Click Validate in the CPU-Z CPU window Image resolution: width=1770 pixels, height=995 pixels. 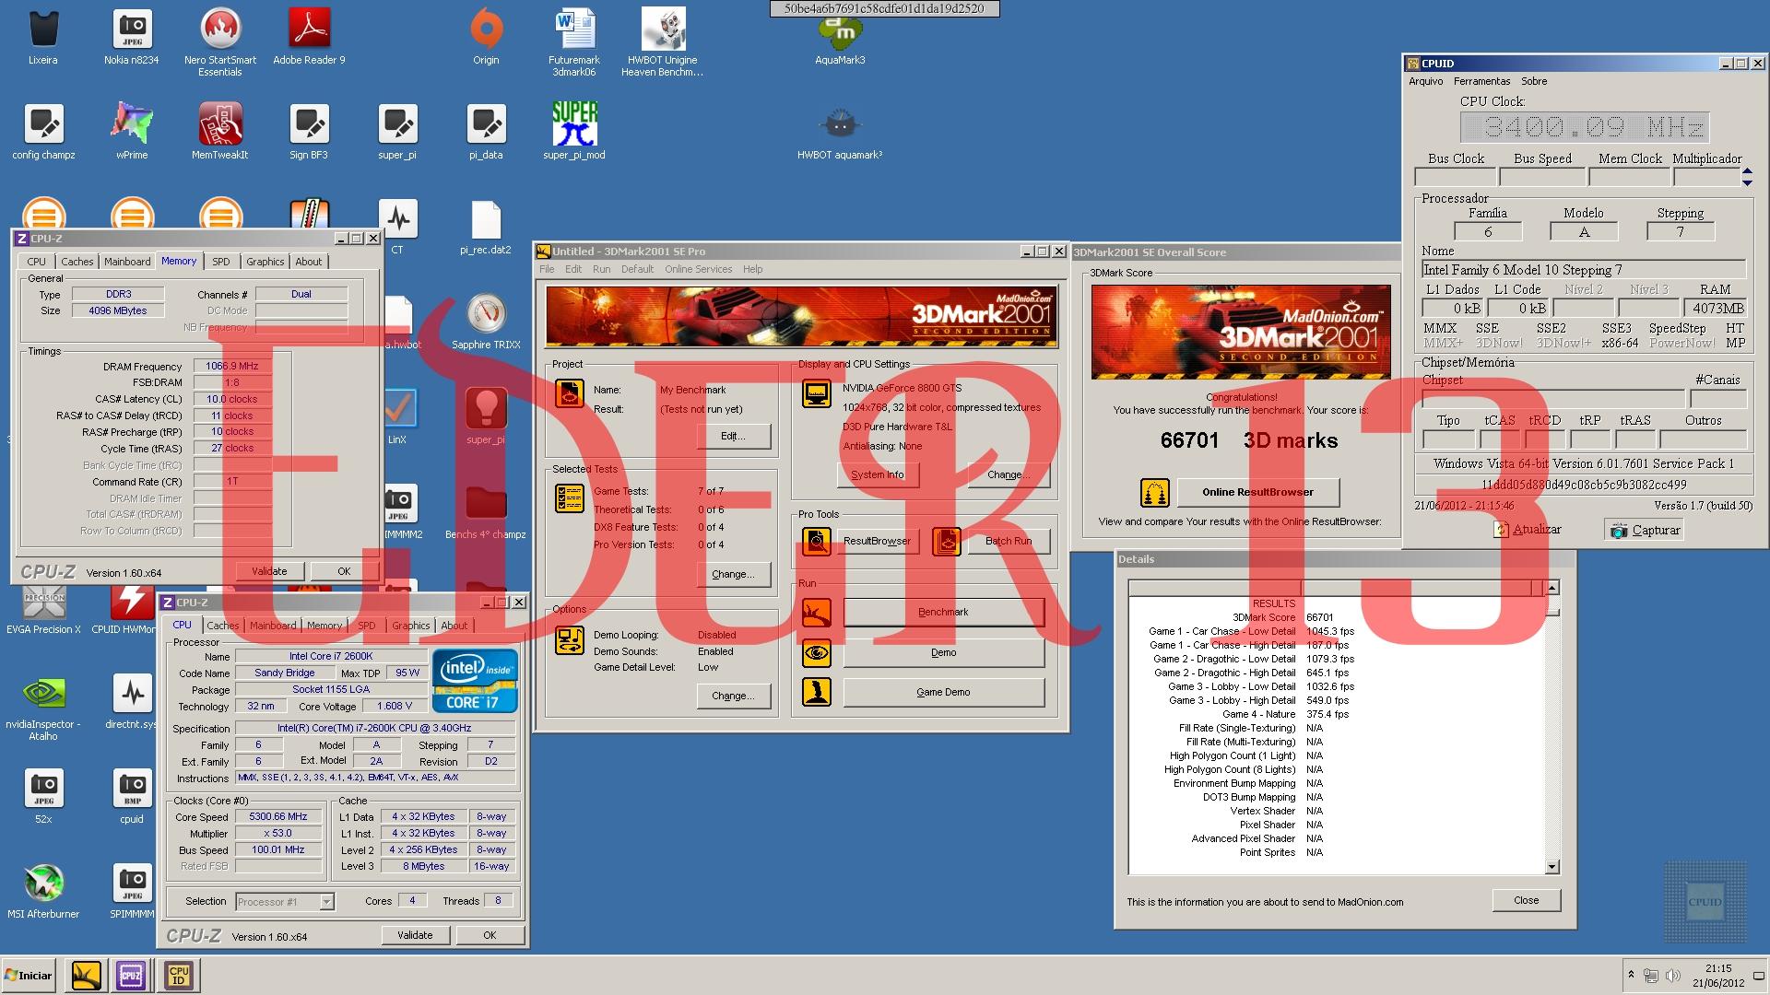coord(415,935)
